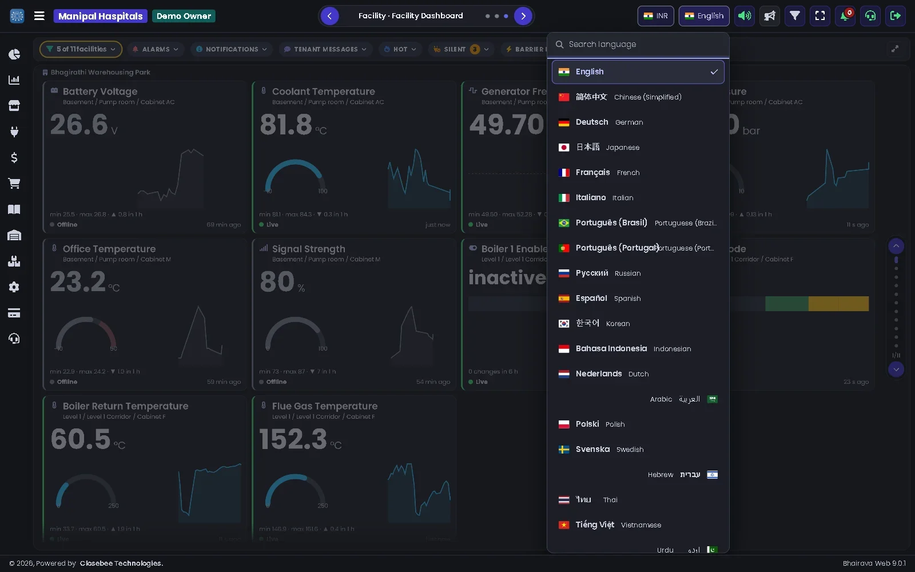Go to next dashboard with right arrow
This screenshot has height=572, width=915.
pos(523,16)
